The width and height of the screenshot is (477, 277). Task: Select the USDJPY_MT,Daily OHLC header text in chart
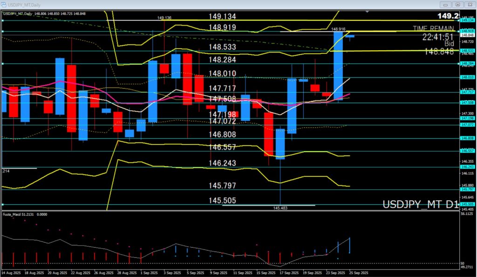pos(44,13)
